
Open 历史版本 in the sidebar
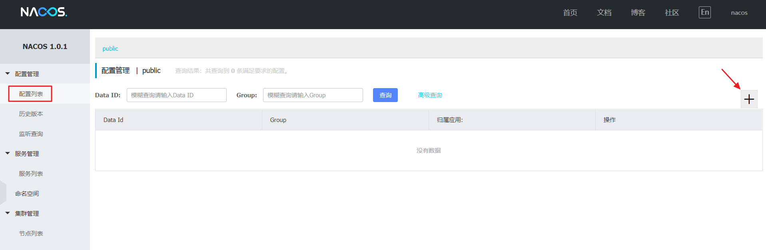pyautogui.click(x=31, y=114)
